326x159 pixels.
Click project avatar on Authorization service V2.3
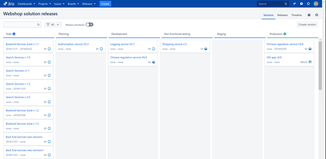point(101,49)
